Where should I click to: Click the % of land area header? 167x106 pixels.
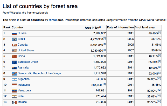point(145,27)
